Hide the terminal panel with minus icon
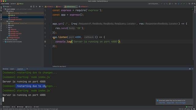The image size is (196, 110). (193, 69)
